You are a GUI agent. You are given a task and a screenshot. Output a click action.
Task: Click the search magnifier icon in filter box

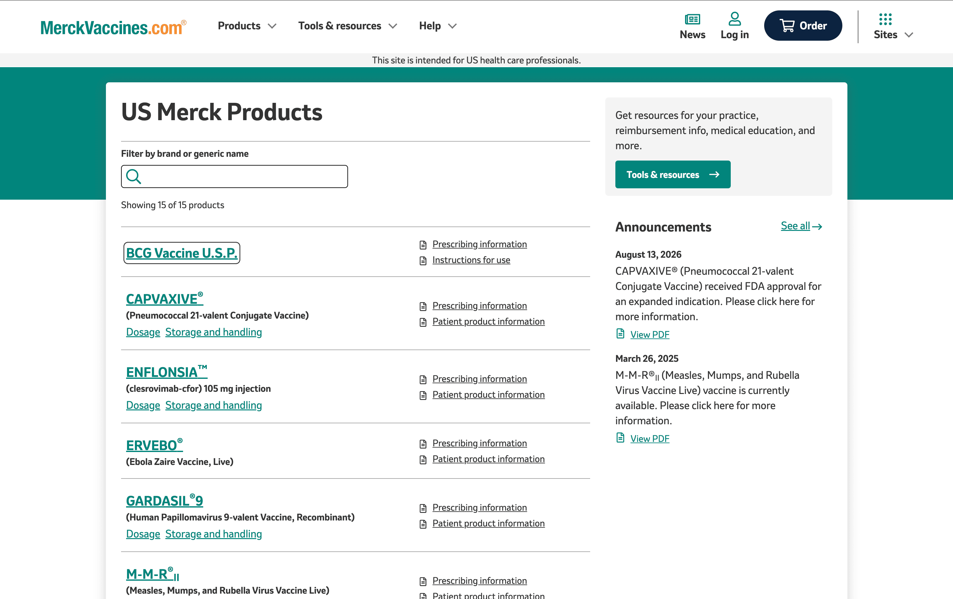(x=134, y=177)
